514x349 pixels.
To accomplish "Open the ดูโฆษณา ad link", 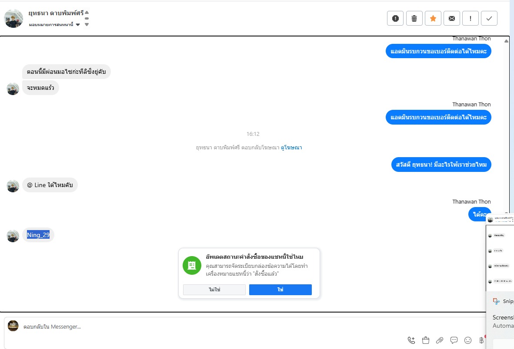I will [x=291, y=148].
